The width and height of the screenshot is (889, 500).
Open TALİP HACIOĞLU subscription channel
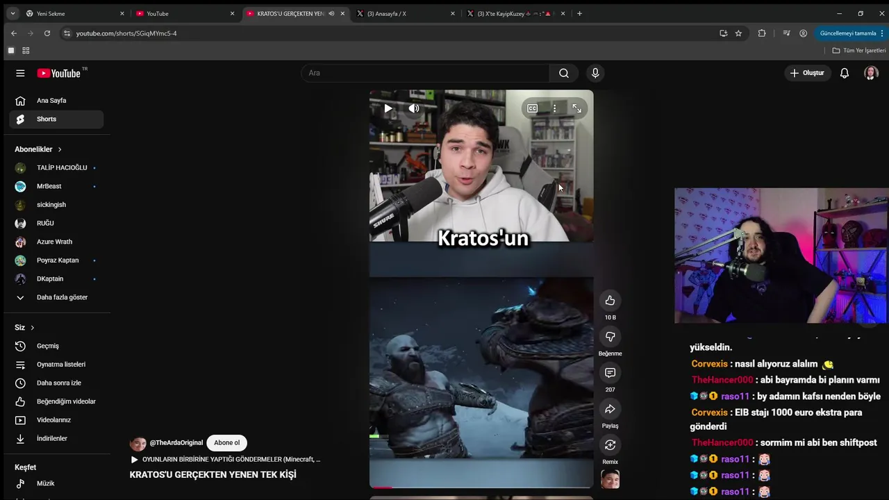(56, 167)
